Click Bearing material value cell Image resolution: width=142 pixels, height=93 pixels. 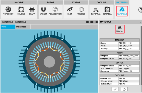pyautogui.click(x=129, y=49)
